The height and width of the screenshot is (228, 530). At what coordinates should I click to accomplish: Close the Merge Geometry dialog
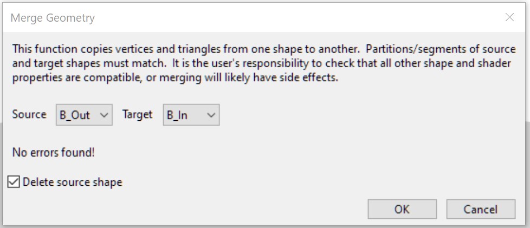[509, 17]
